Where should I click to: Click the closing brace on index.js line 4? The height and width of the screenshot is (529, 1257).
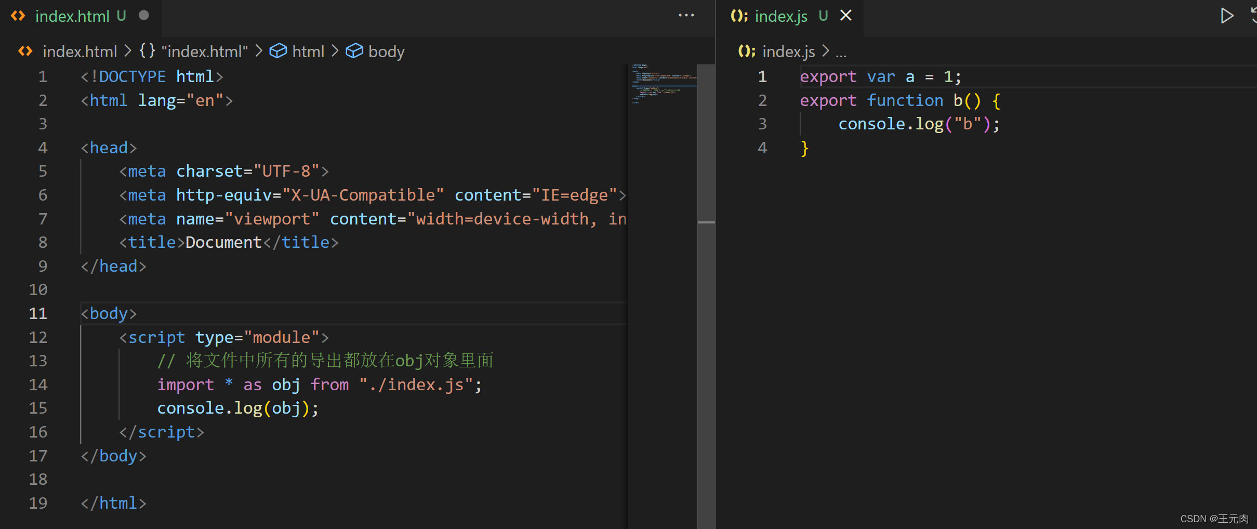(804, 148)
